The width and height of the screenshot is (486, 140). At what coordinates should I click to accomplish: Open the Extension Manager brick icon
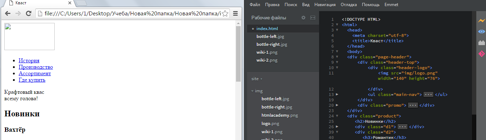(x=481, y=43)
